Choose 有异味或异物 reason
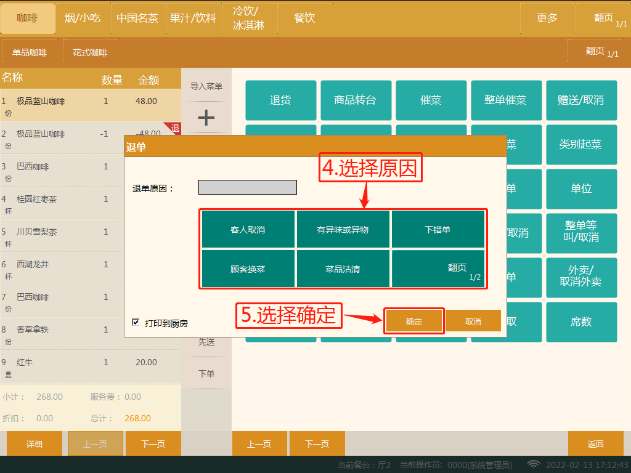The width and height of the screenshot is (631, 473). (343, 229)
